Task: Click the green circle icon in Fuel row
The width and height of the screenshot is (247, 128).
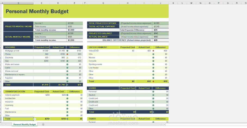Action: (67, 109)
